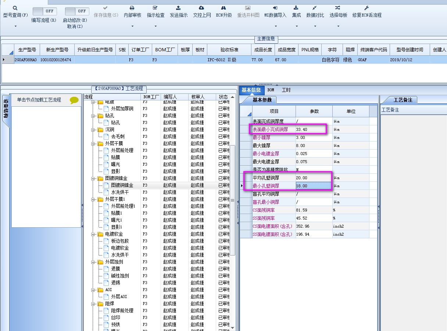Click the 型号查询 magnifier icon
The width and height of the screenshot is (447, 331).
15,8
